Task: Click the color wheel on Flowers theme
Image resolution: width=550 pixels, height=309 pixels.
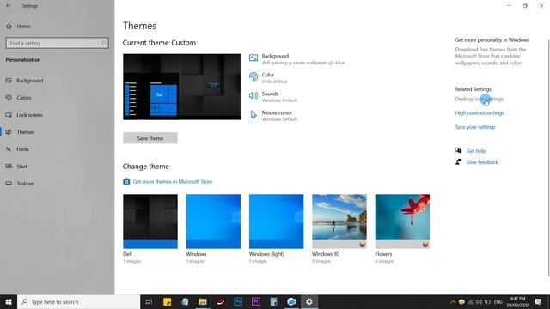Action: [x=425, y=244]
